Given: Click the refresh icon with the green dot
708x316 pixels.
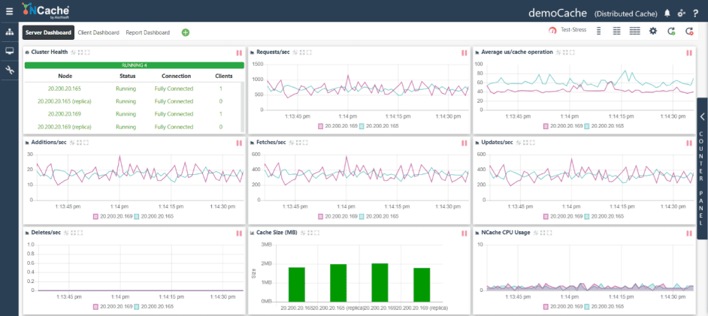Looking at the screenshot, I should [x=671, y=31].
